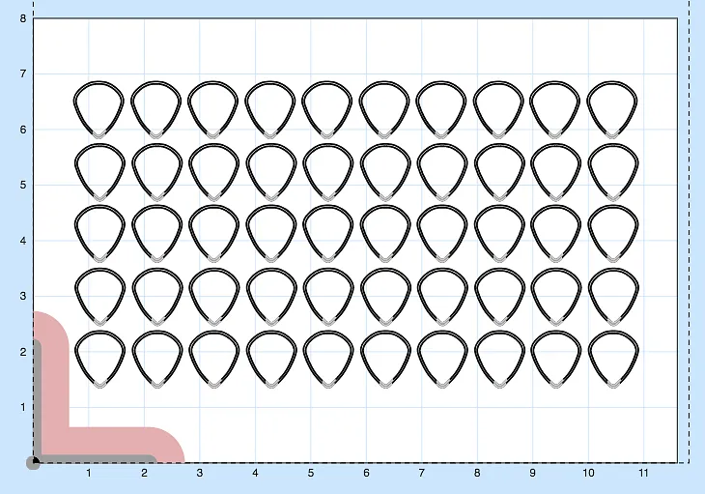705x494 pixels.
Task: Click the gray horizontal bar along the x-axis
Action: point(97,461)
